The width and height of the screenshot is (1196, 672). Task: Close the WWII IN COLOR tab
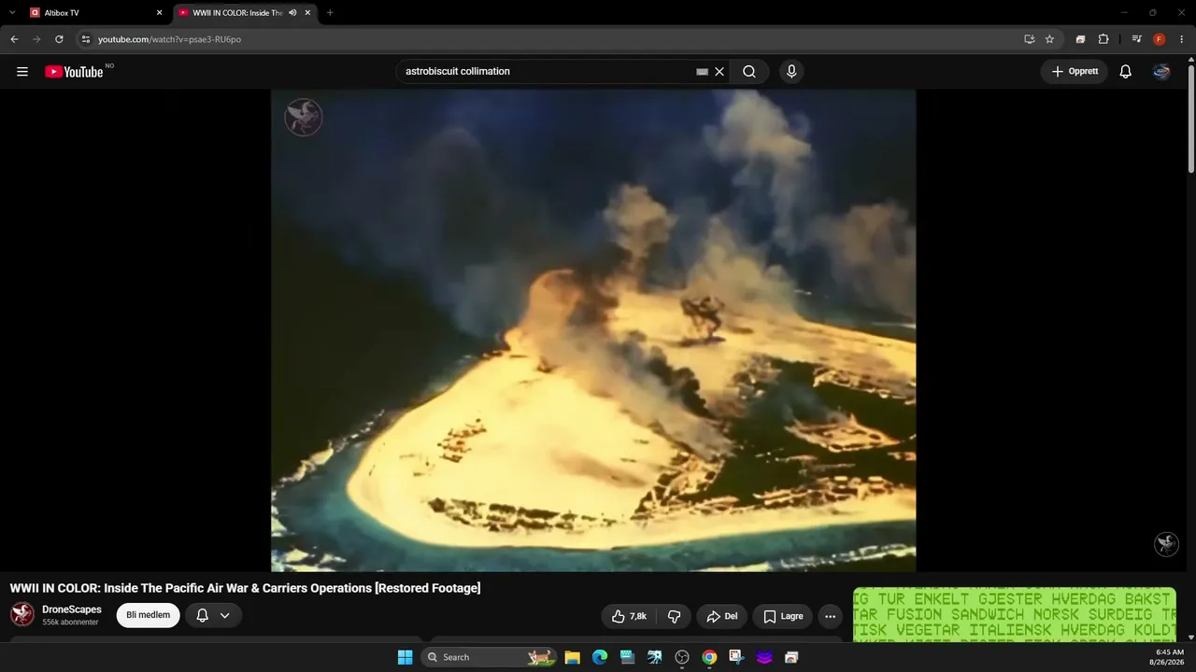[x=307, y=13]
